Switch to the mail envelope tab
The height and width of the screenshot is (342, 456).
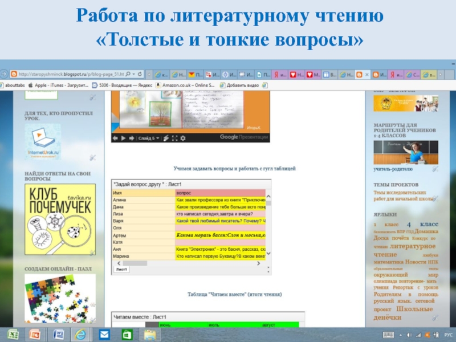point(196,75)
